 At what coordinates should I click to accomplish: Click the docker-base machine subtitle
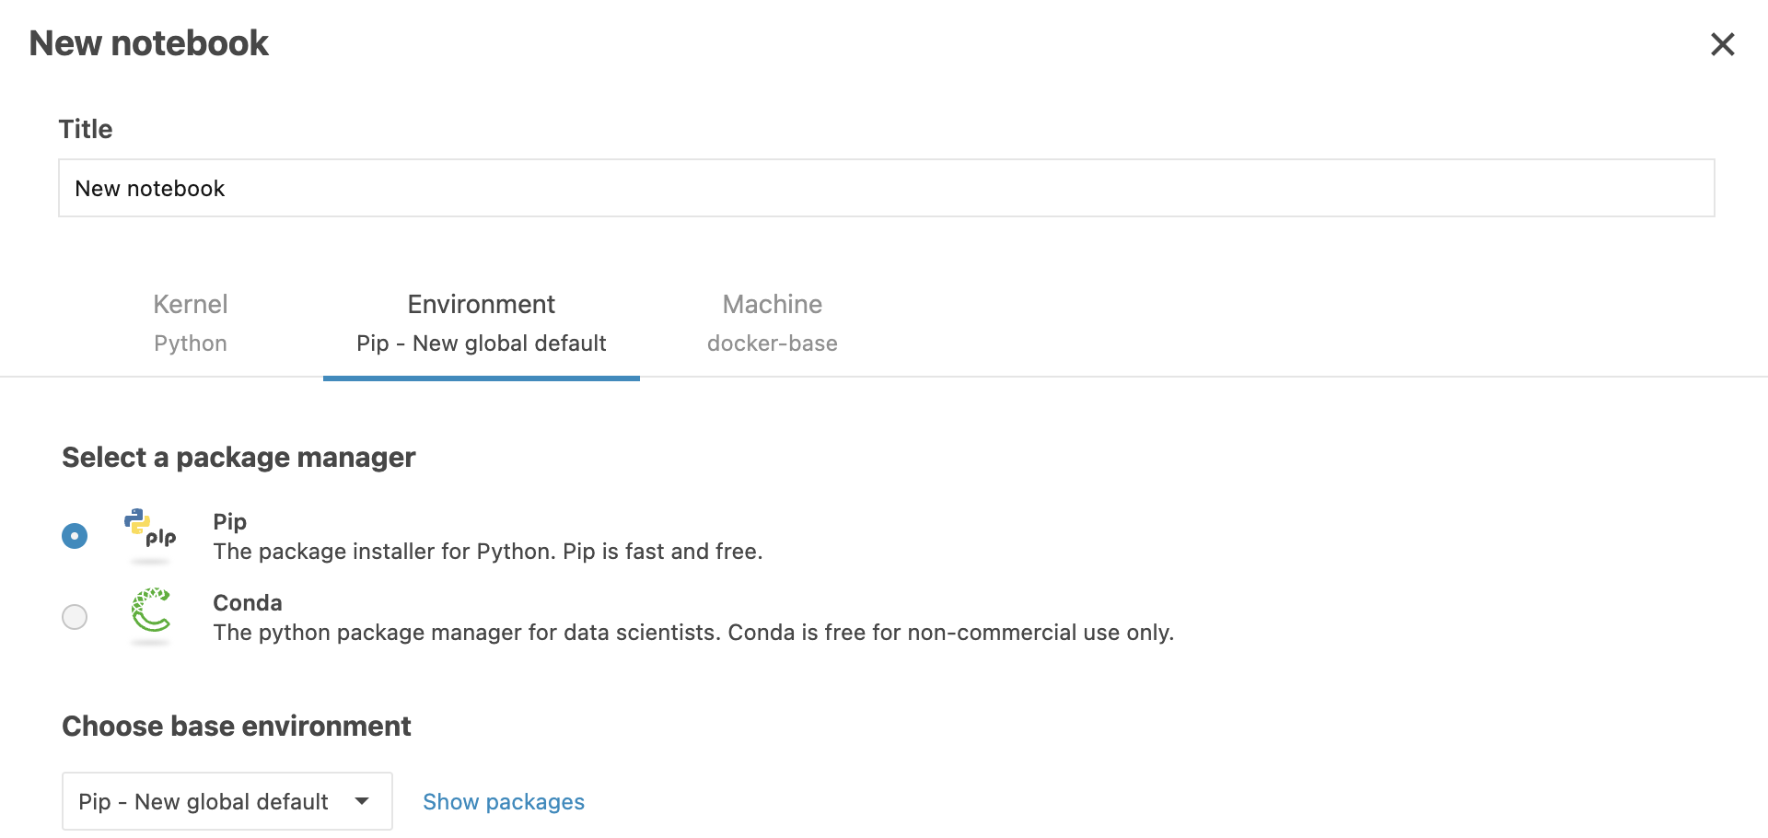tap(772, 343)
